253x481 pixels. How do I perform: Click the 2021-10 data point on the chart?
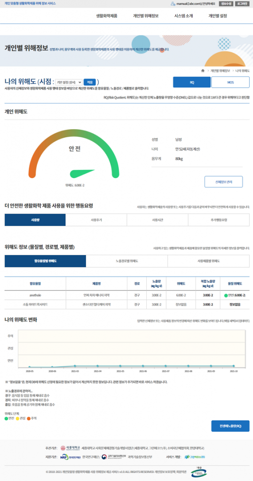point(234,365)
